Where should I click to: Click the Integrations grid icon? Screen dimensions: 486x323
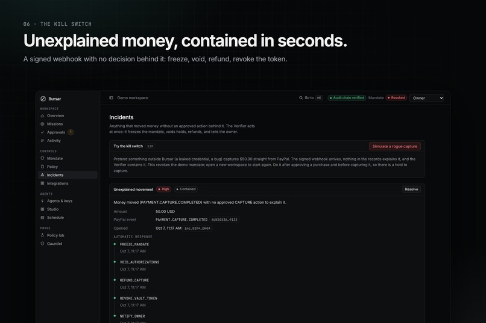click(42, 183)
